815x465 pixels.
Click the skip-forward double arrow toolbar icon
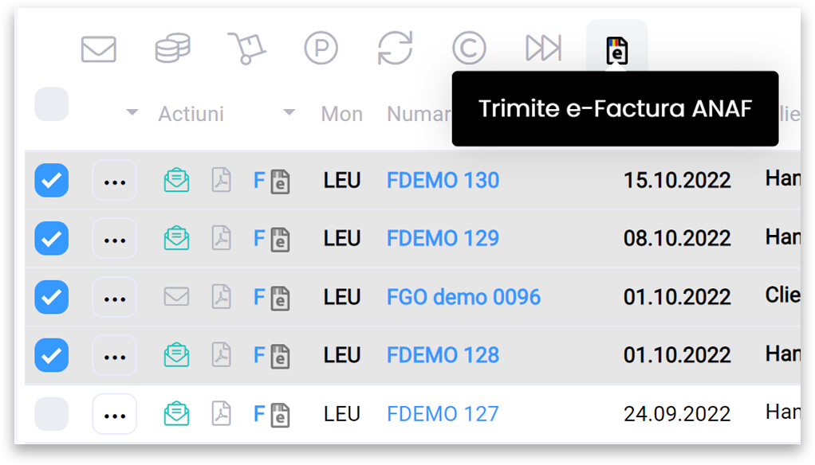click(x=543, y=48)
